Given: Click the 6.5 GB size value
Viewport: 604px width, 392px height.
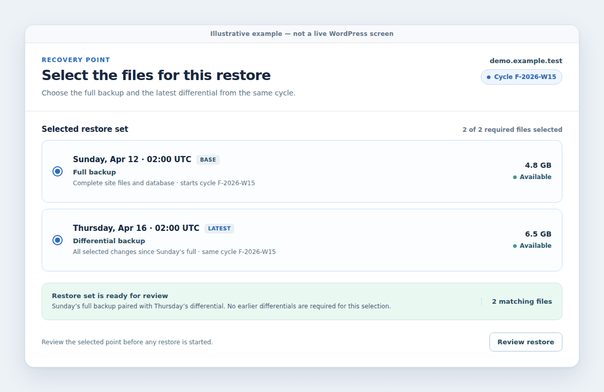Looking at the screenshot, I should pyautogui.click(x=538, y=234).
